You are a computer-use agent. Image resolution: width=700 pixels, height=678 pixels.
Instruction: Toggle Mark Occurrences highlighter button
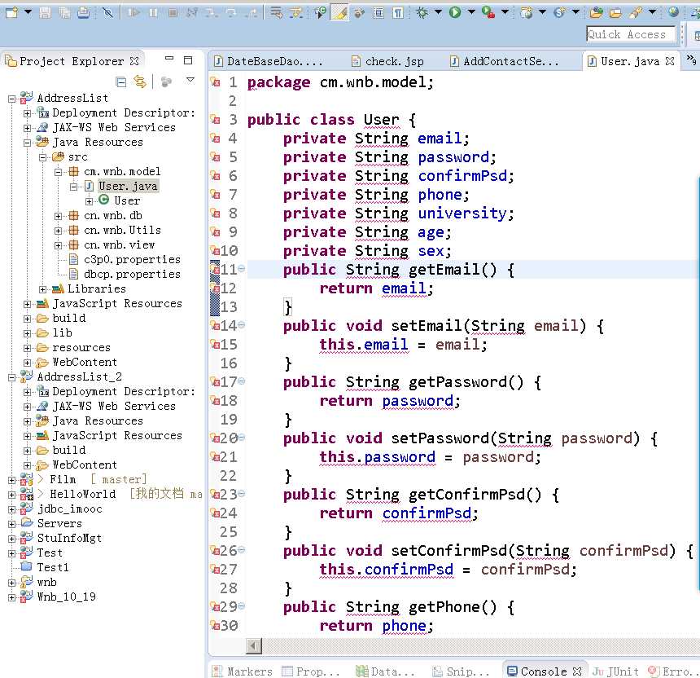[339, 12]
